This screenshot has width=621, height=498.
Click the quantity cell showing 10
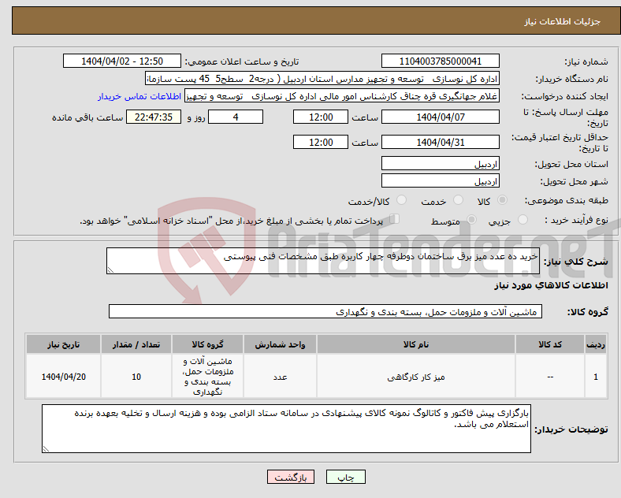(136, 377)
